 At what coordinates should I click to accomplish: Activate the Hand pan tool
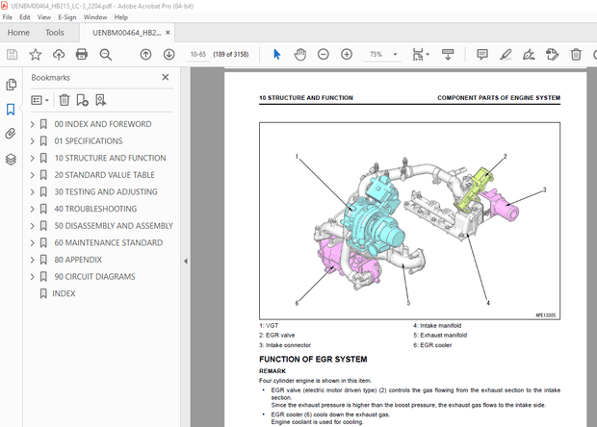pos(300,55)
